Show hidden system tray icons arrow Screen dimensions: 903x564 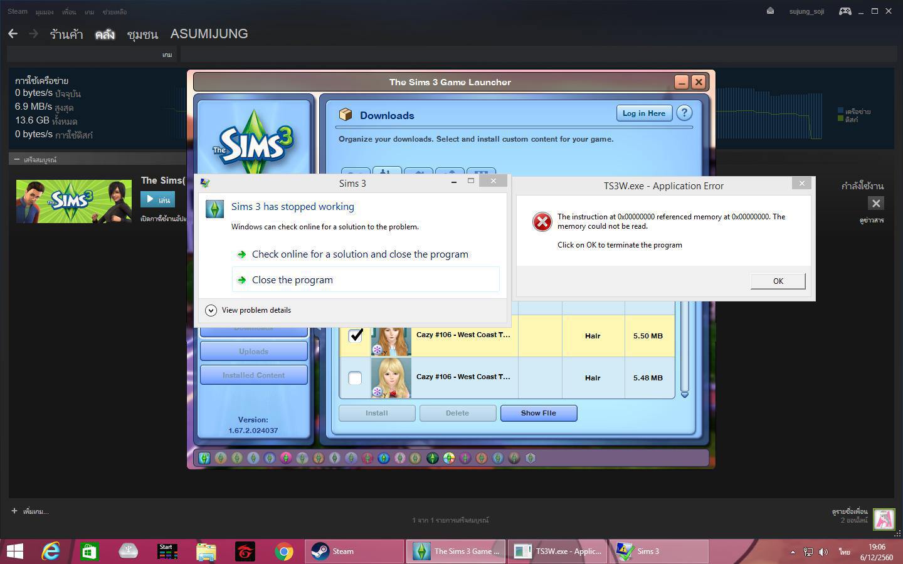(793, 552)
